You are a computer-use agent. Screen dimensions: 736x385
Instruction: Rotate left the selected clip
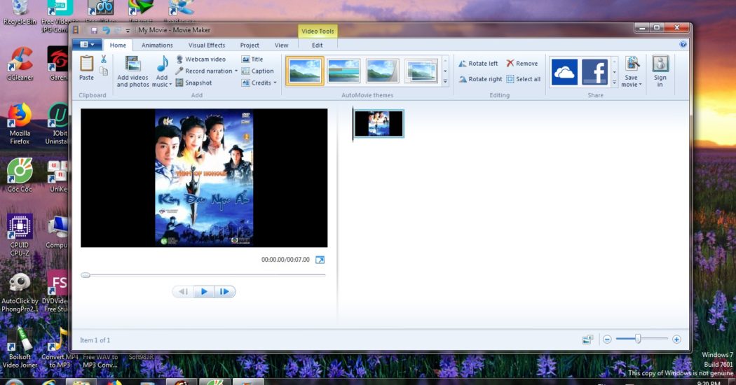tap(478, 63)
